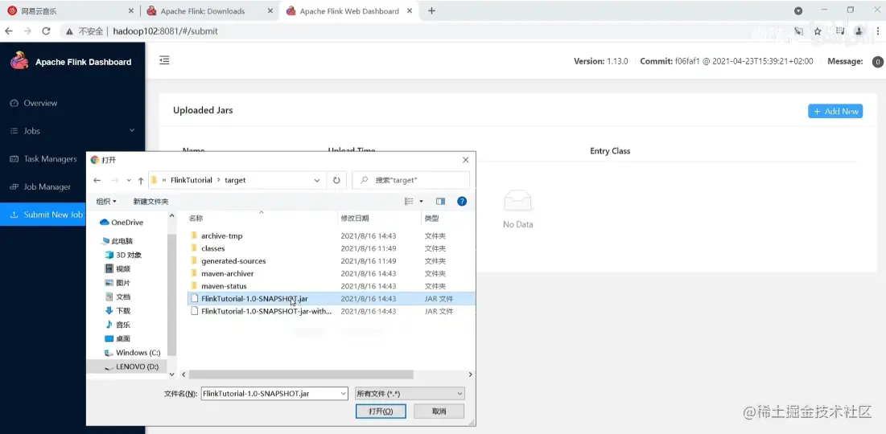The image size is (886, 434).
Task: Open recent locations dropdown in dialog
Action: [129, 181]
